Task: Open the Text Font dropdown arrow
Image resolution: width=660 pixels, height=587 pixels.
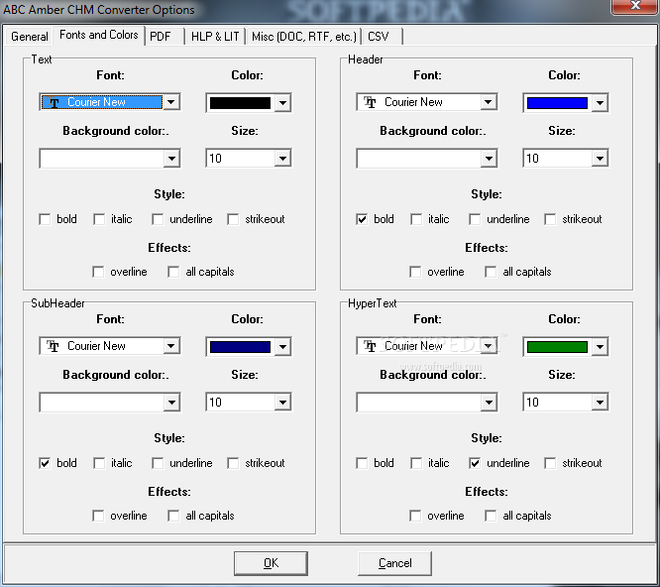Action: 171,102
